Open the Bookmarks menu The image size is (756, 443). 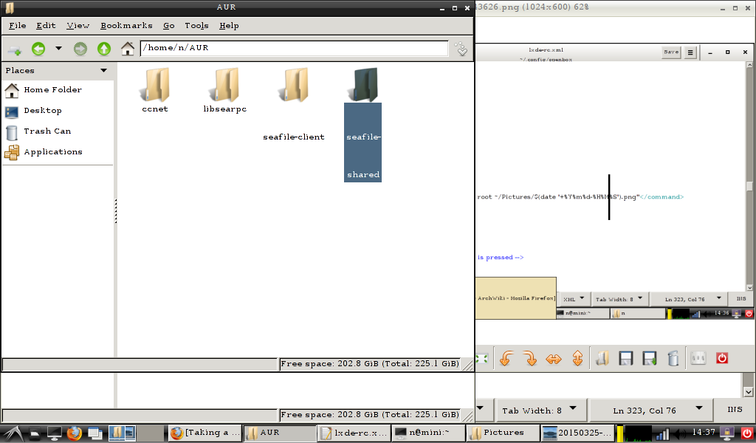(126, 26)
